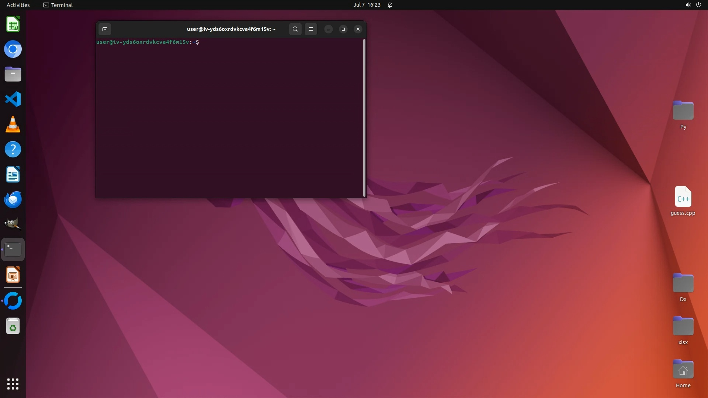
Task: Open LibreOffice Writer from dock
Action: [x=13, y=175]
